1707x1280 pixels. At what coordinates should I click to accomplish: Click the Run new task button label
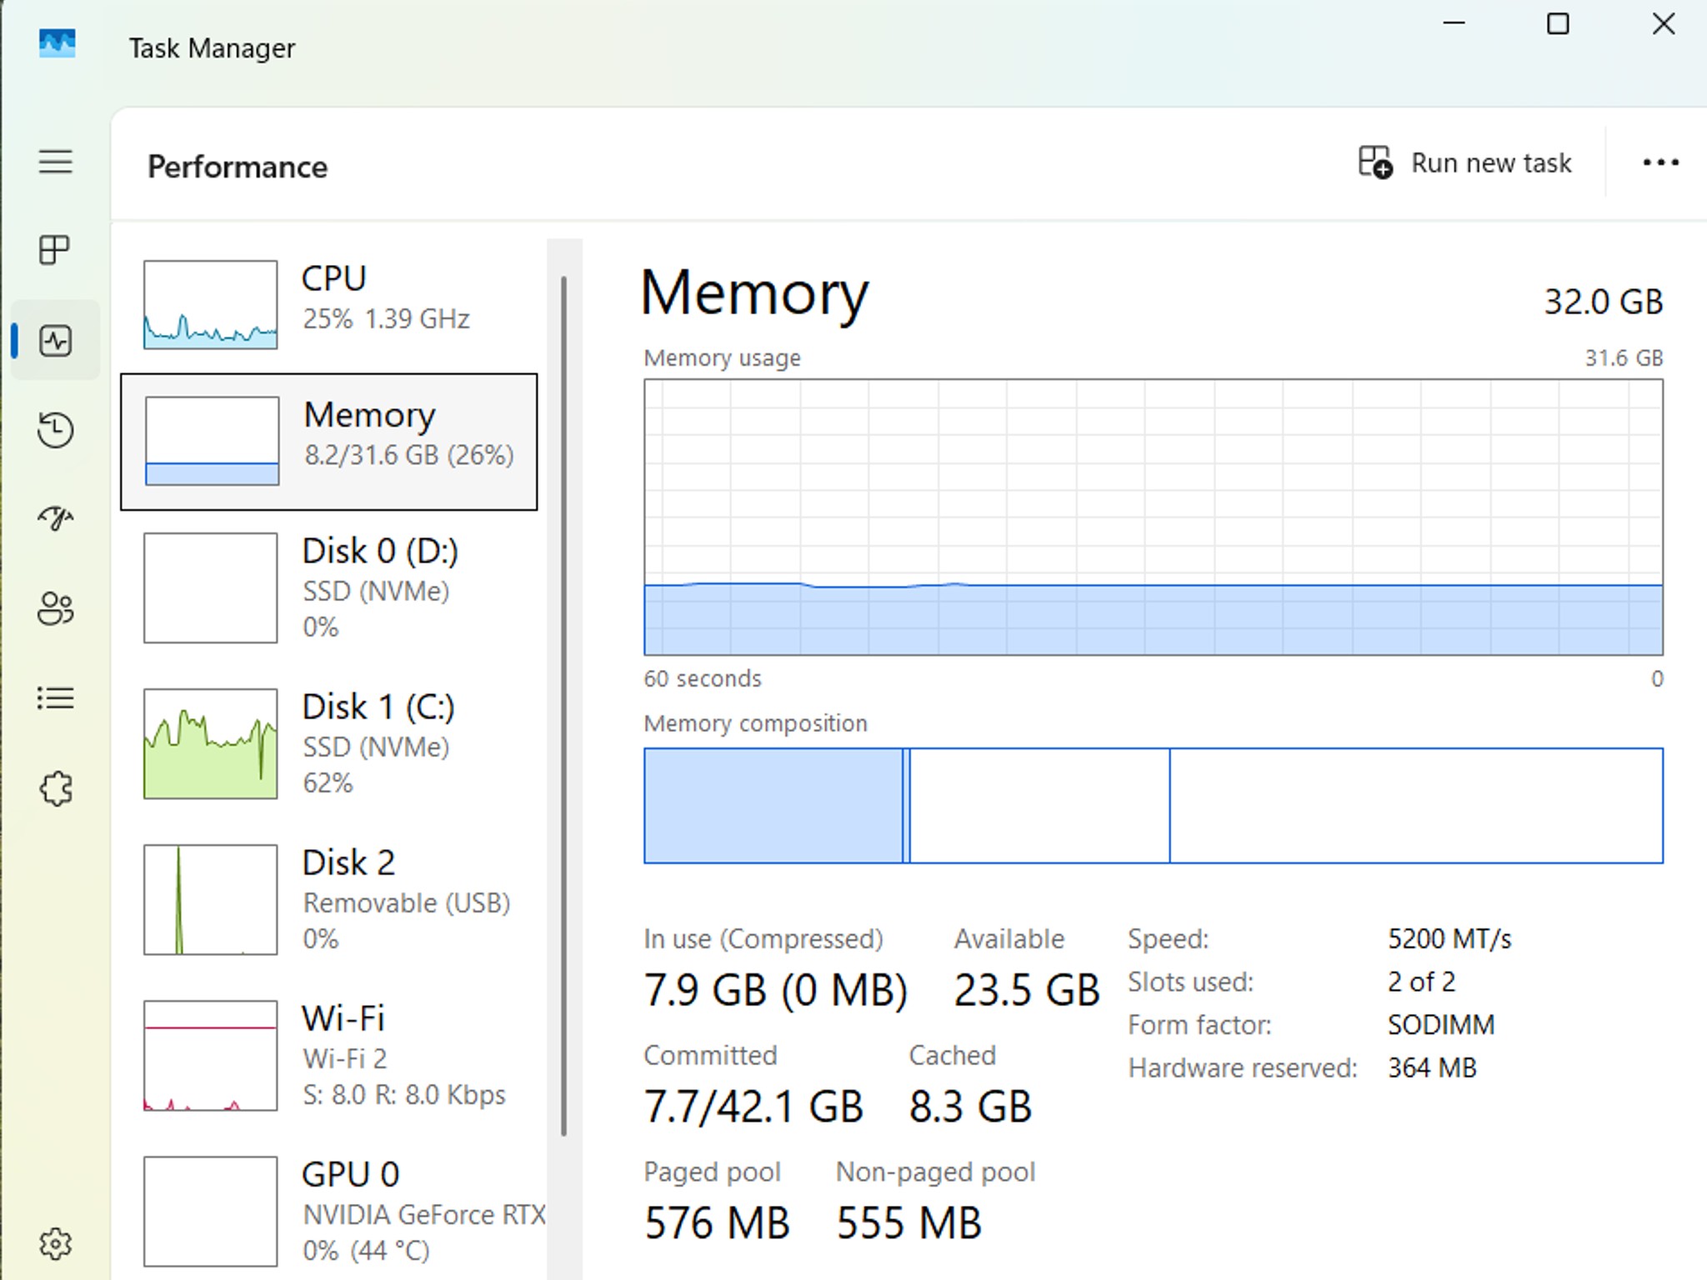click(1491, 163)
